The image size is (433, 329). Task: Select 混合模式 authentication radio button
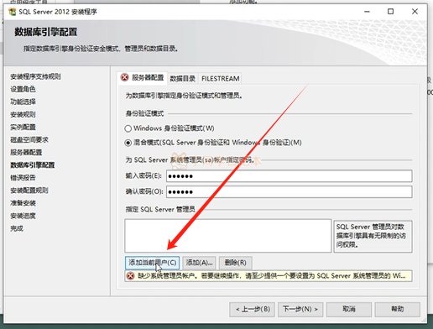128,143
